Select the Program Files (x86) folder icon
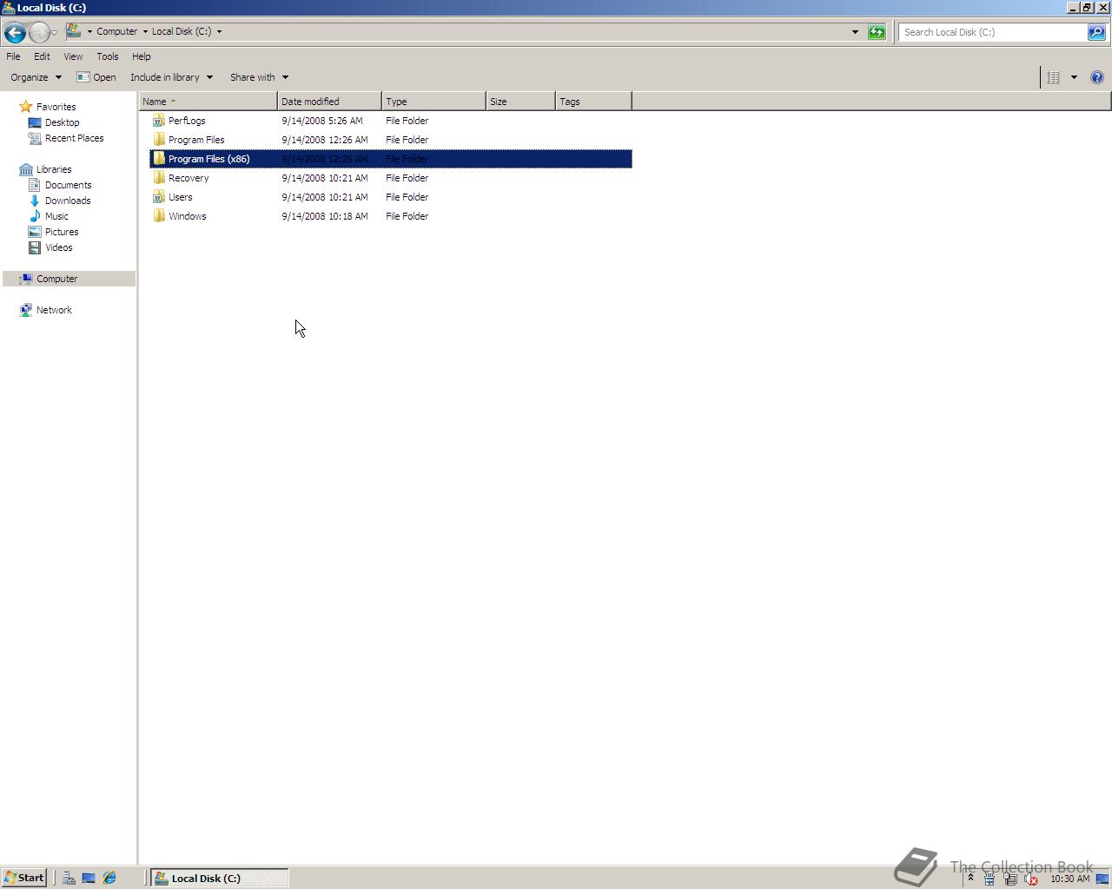Viewport: 1112px width, 889px height. click(x=159, y=159)
